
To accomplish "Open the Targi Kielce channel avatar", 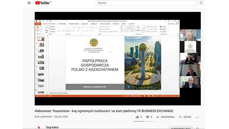I will tap(39, 127).
